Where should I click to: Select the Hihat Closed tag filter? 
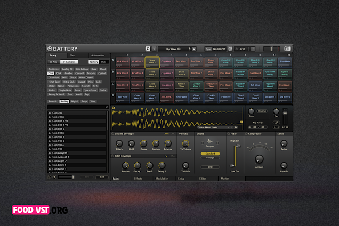click(86, 78)
